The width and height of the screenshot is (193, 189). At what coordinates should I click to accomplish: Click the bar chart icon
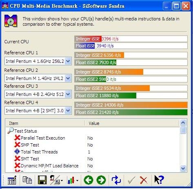click(71, 180)
